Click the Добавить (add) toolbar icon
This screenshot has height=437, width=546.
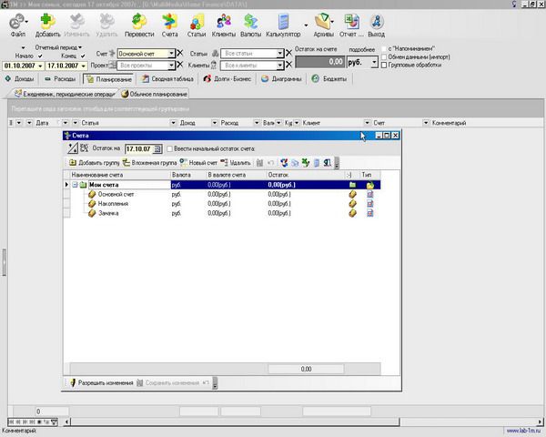tap(47, 25)
